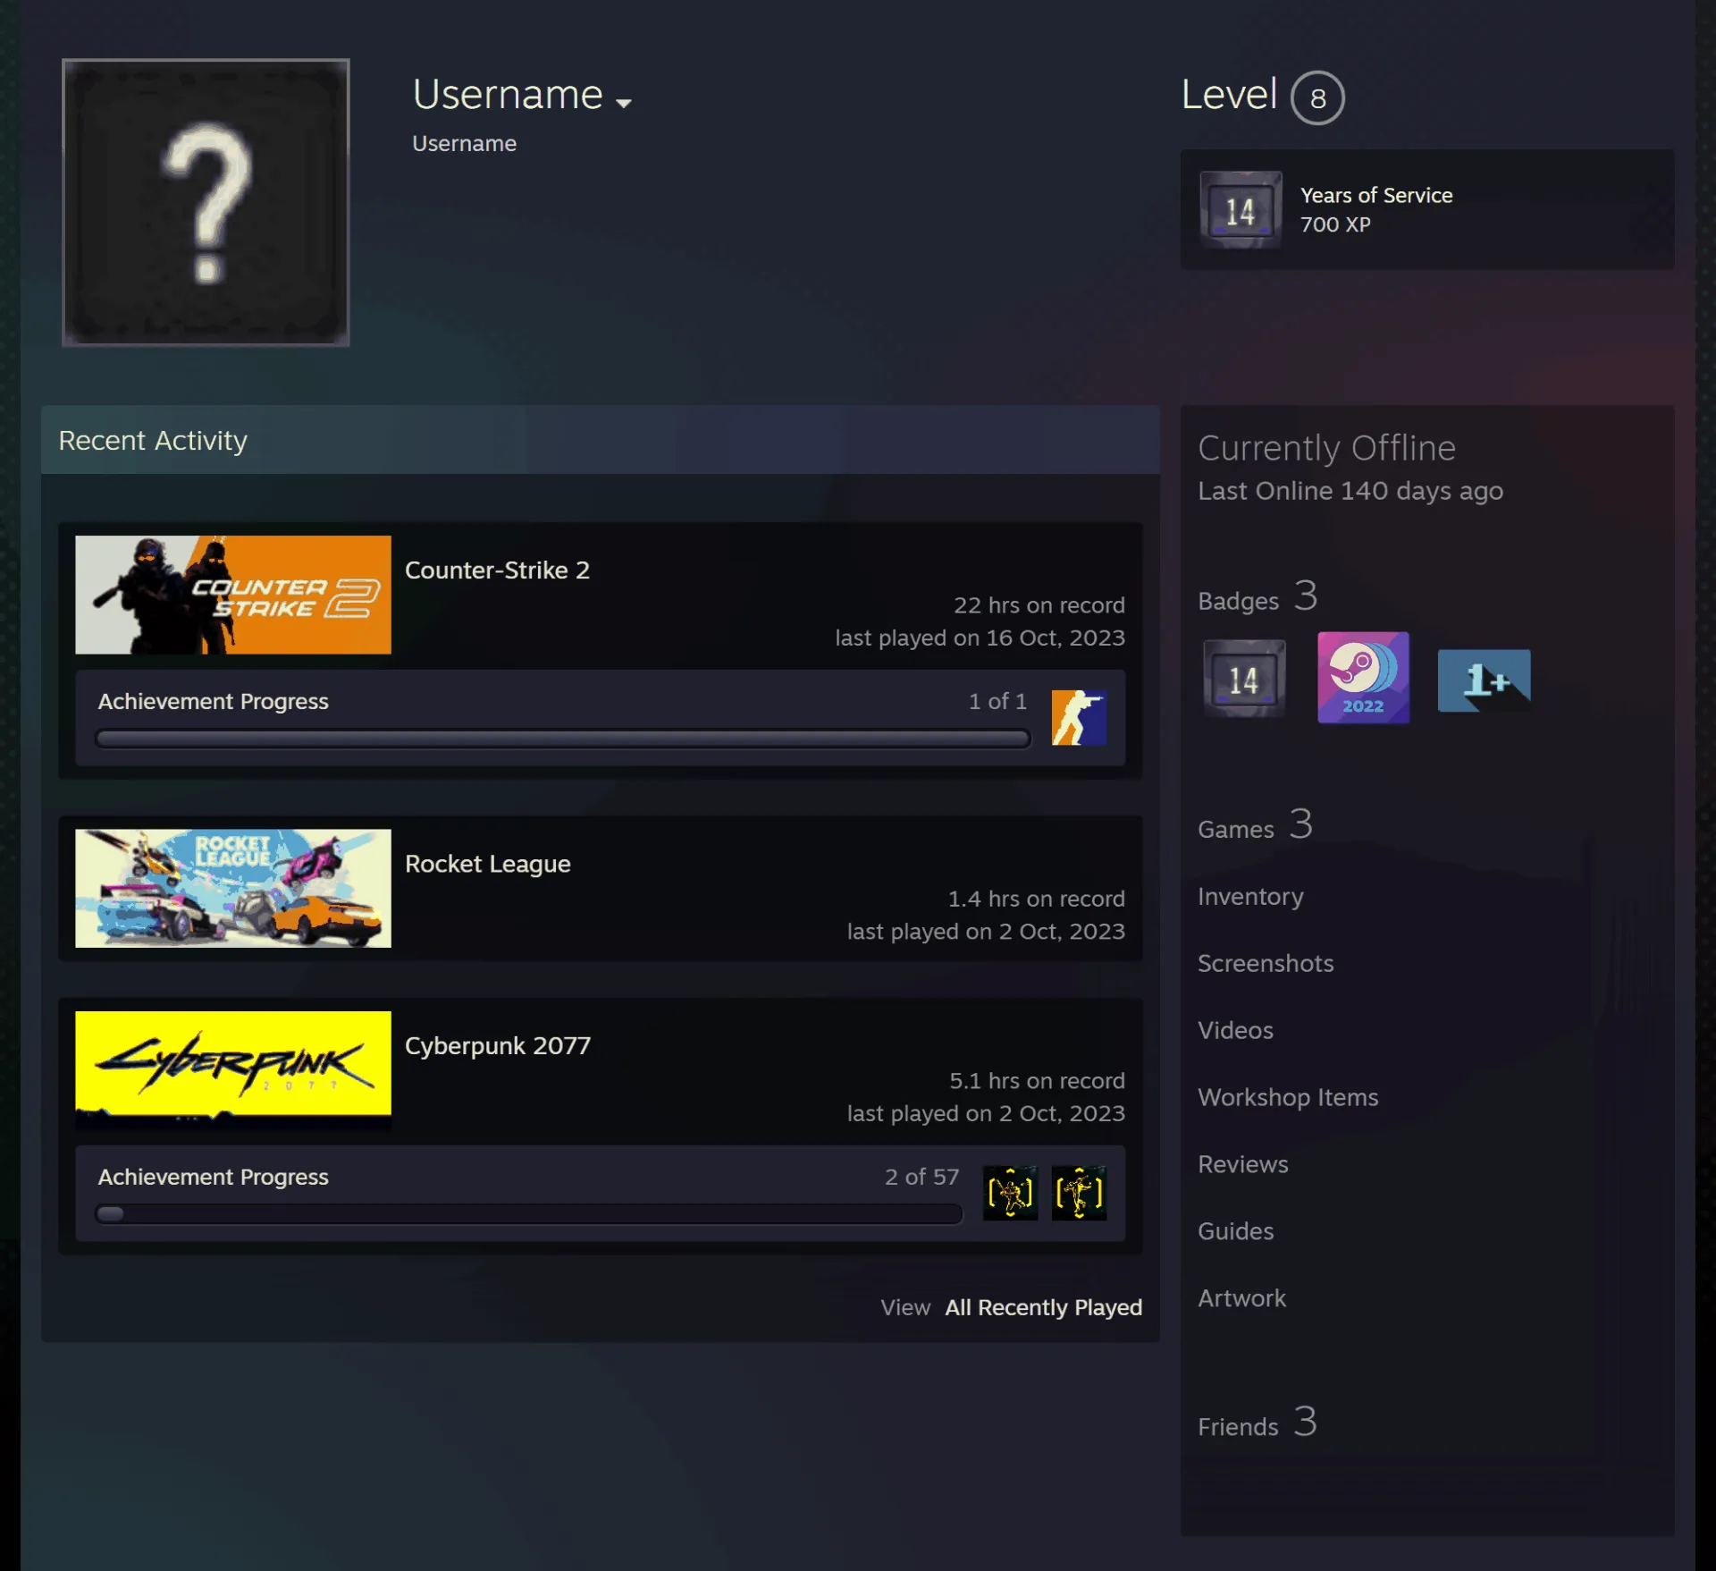Open Cyberpunk 2077 Achievement Progress label
This screenshot has width=1716, height=1571.
(x=214, y=1177)
